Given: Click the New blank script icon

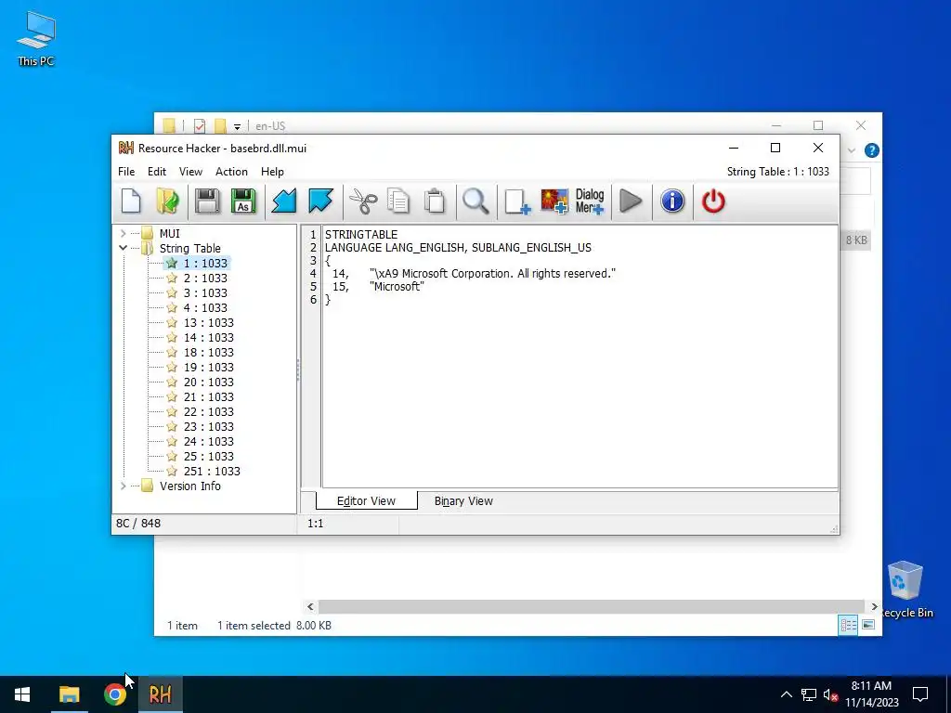Looking at the screenshot, I should [131, 201].
